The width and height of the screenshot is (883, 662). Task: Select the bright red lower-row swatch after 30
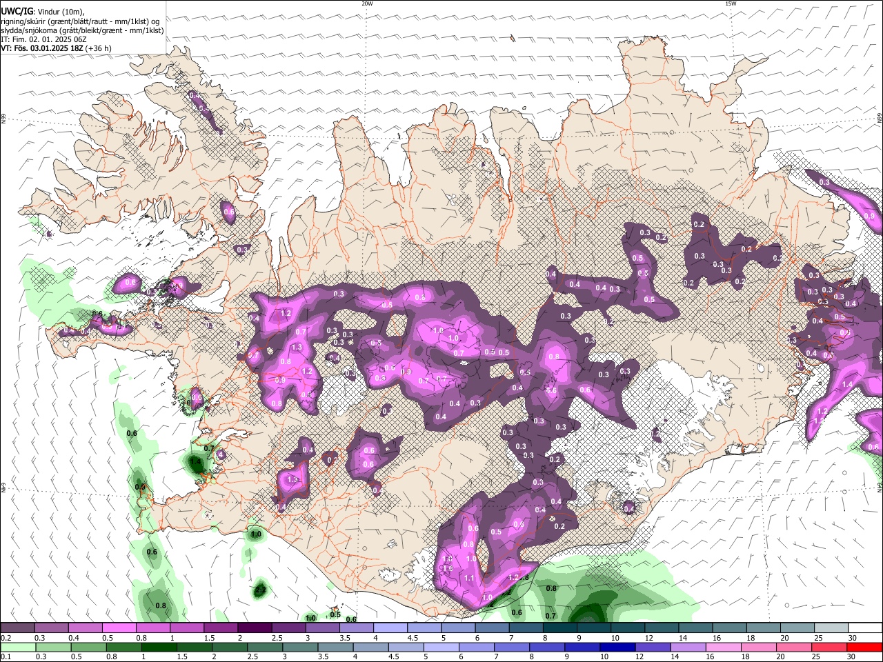pyautogui.click(x=865, y=647)
